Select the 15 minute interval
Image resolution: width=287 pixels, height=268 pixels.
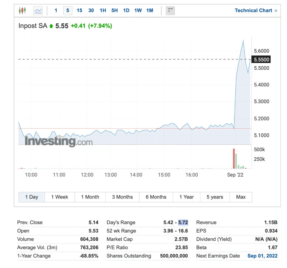click(79, 10)
